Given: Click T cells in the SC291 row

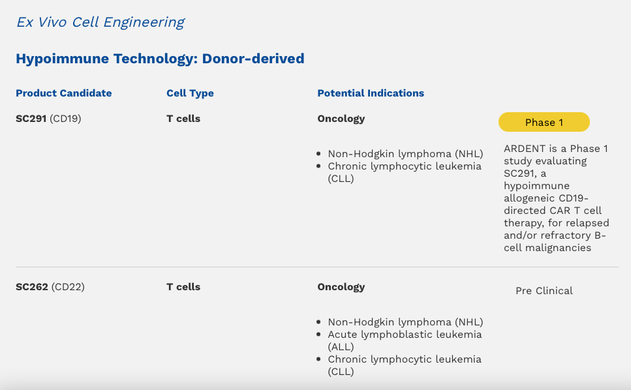Looking at the screenshot, I should 183,119.
